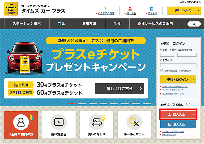Select the fourth carousel slide indicator

(103, 104)
